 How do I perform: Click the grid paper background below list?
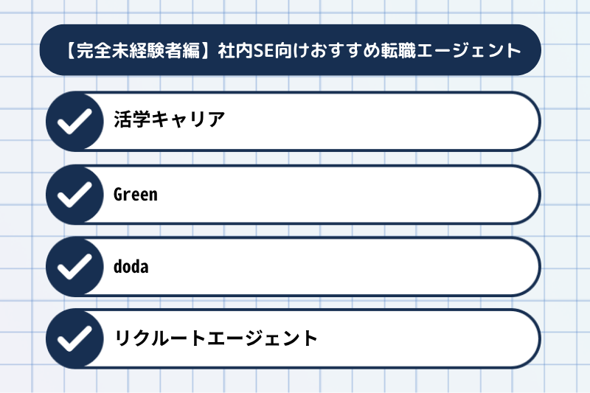point(294,382)
